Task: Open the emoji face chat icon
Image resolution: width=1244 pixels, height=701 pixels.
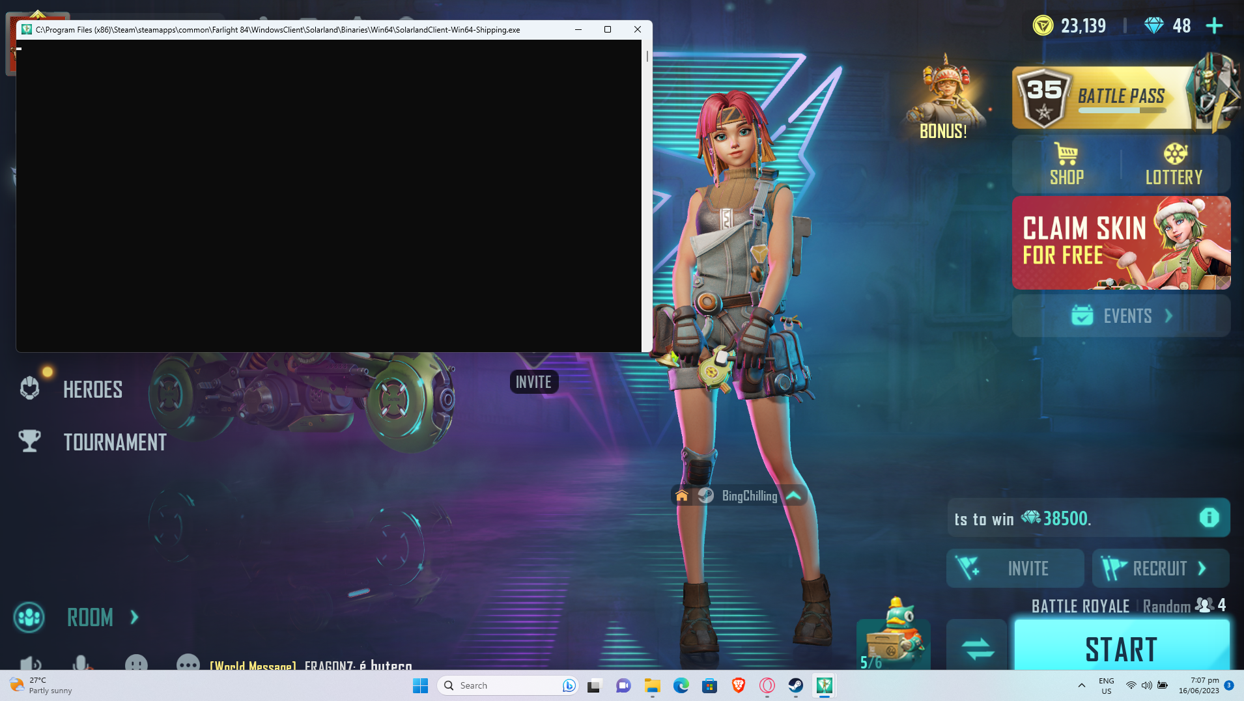Action: click(x=136, y=663)
